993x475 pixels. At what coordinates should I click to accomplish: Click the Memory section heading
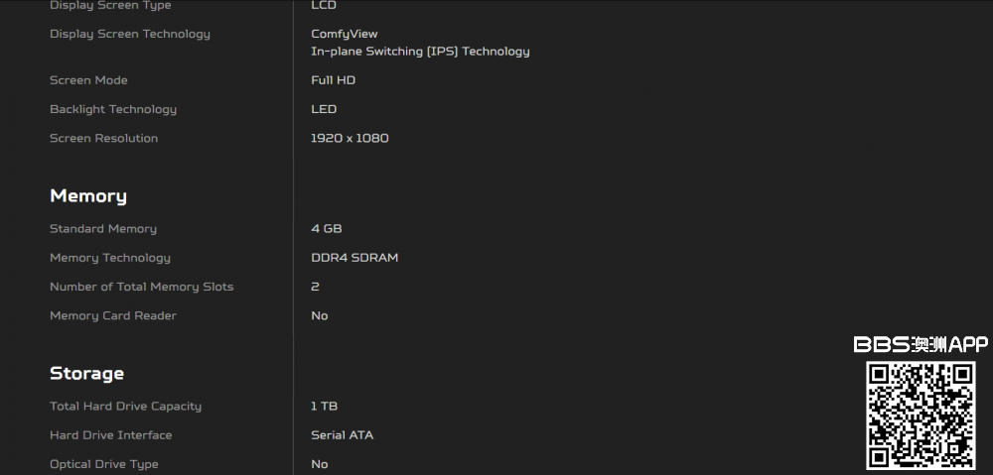pyautogui.click(x=88, y=196)
